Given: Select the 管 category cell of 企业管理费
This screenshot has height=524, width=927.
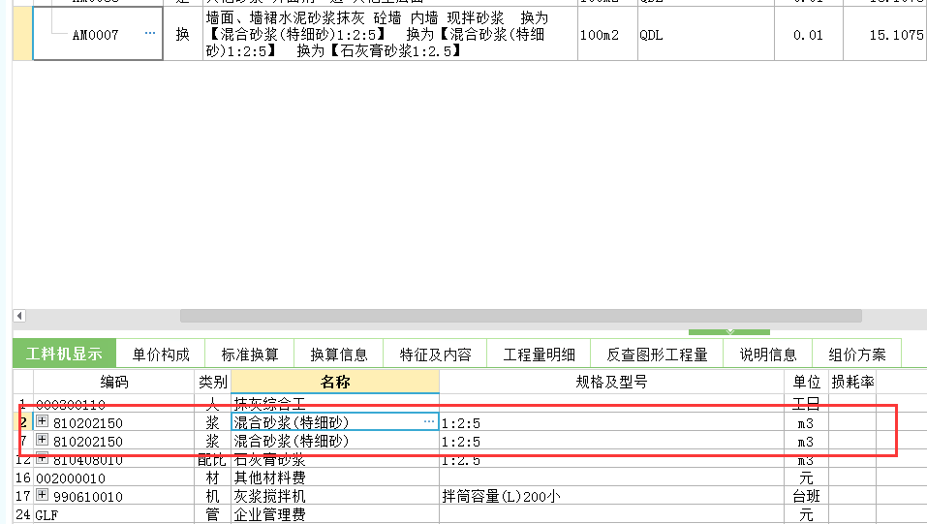Looking at the screenshot, I should [x=213, y=514].
